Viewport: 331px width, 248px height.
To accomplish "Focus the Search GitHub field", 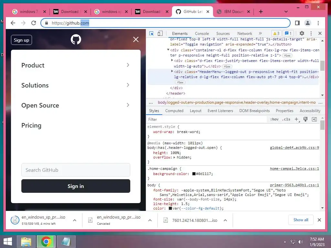I will tap(76, 170).
